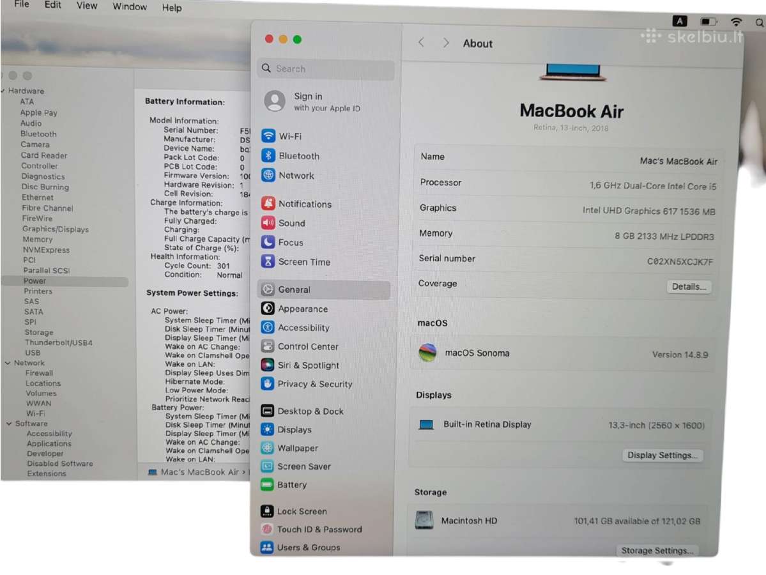Select Bluetooth in System Information hardware list

click(x=38, y=134)
